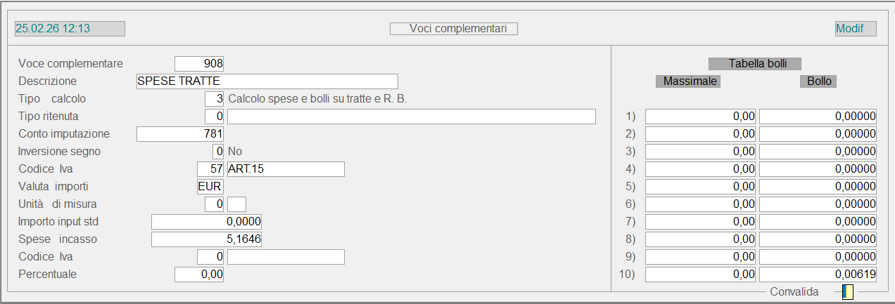This screenshot has width=895, height=304.
Task: Click the Valuta importi EUR field
Action: coord(211,187)
